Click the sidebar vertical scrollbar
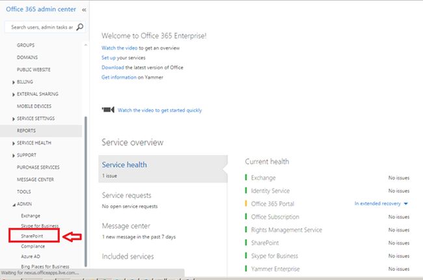 [x=86, y=191]
